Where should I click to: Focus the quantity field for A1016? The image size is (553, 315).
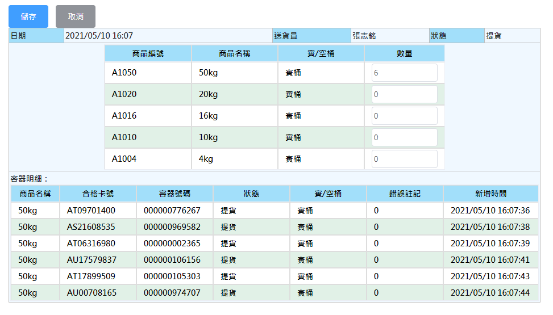tap(405, 116)
